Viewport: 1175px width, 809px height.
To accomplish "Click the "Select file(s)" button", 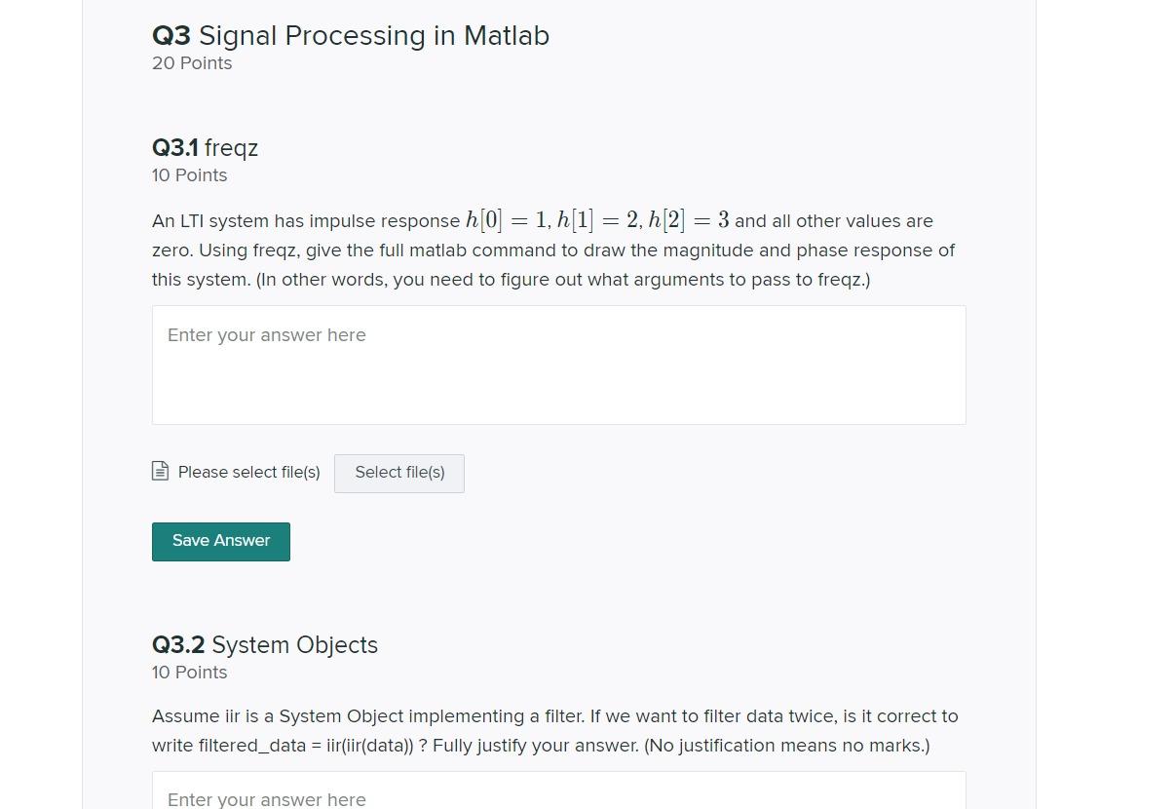I will 399,473.
